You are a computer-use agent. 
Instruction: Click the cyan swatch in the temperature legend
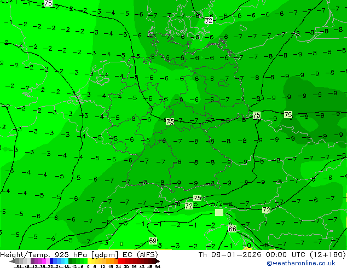coord(66,261)
